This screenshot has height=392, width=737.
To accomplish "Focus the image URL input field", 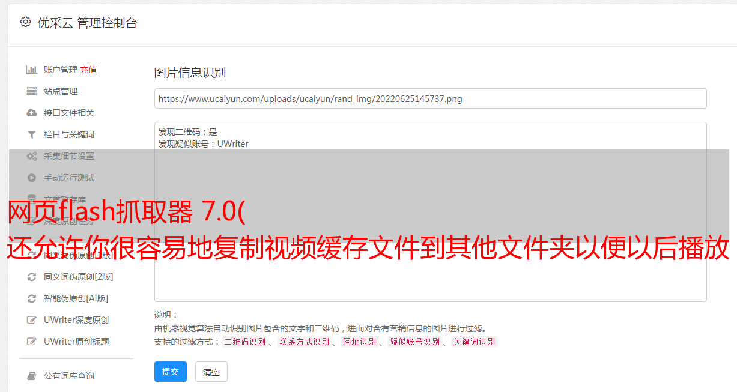I will point(430,98).
